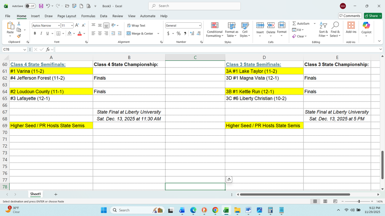
Task: Click the Paste clipboard icon
Action: tap(10, 26)
